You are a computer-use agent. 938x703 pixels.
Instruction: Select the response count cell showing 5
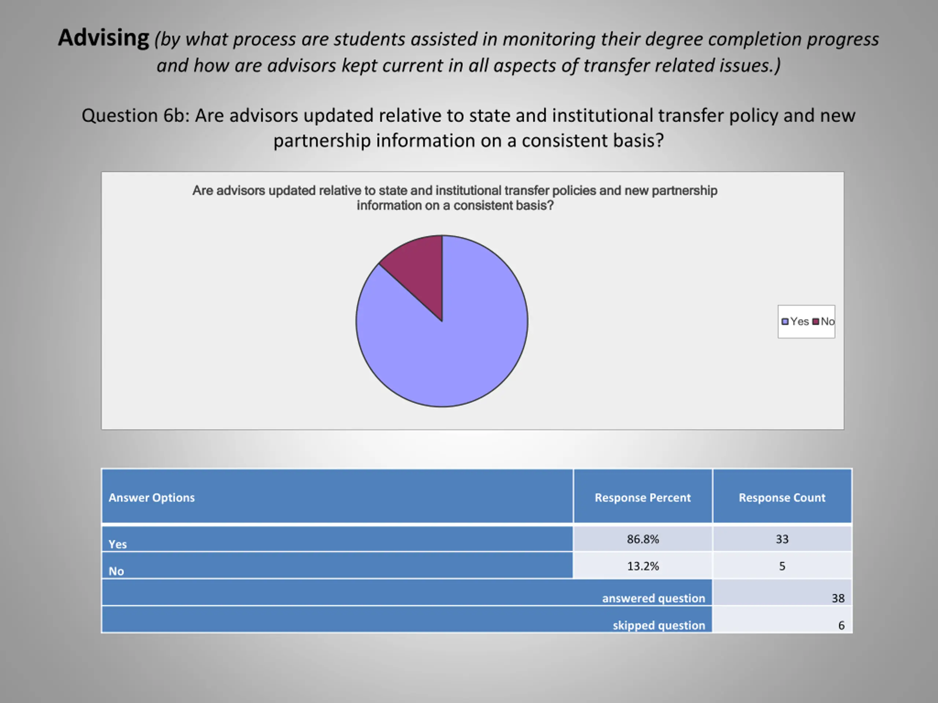click(x=782, y=566)
